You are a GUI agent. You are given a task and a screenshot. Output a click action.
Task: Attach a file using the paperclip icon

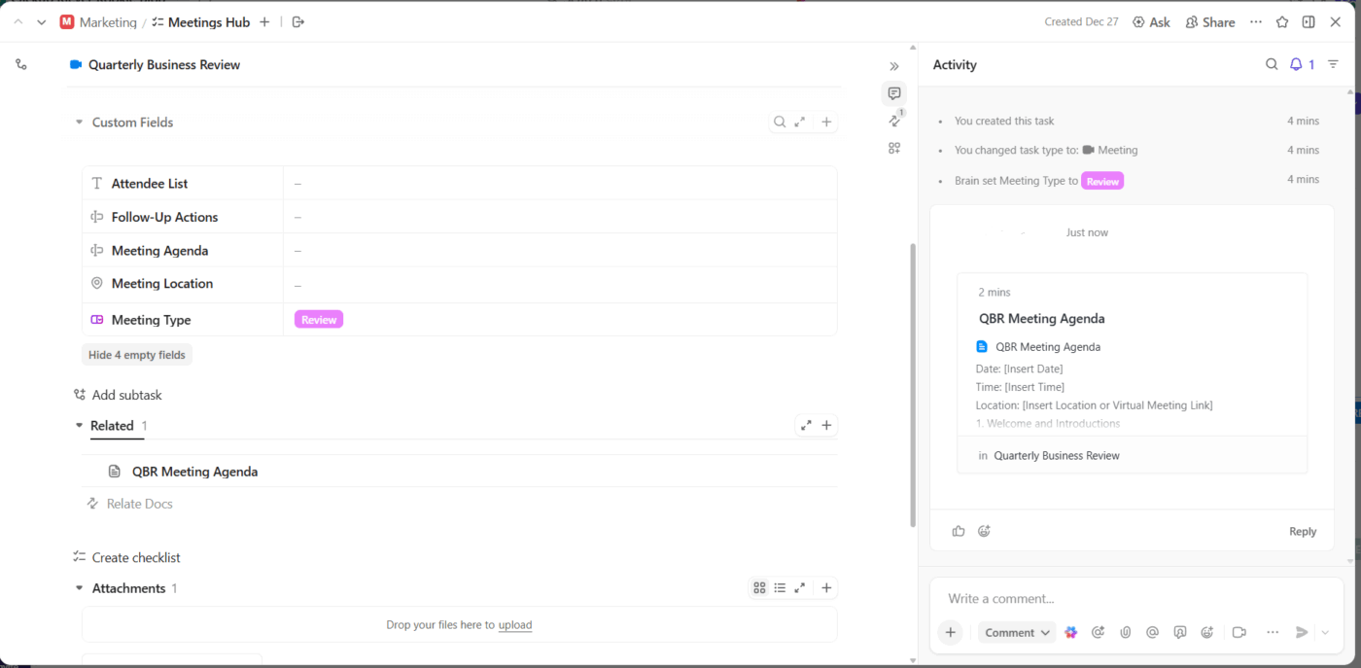click(x=1125, y=632)
